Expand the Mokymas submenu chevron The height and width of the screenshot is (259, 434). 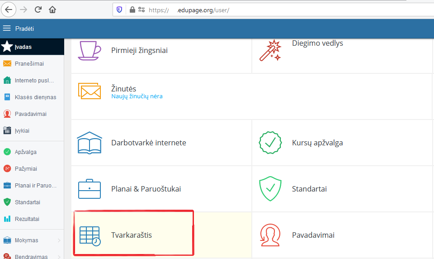coord(59,240)
